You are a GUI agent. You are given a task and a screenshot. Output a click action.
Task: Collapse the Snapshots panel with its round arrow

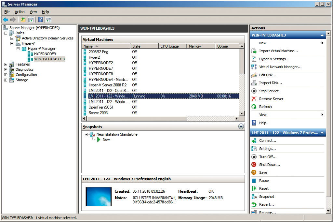241,126
